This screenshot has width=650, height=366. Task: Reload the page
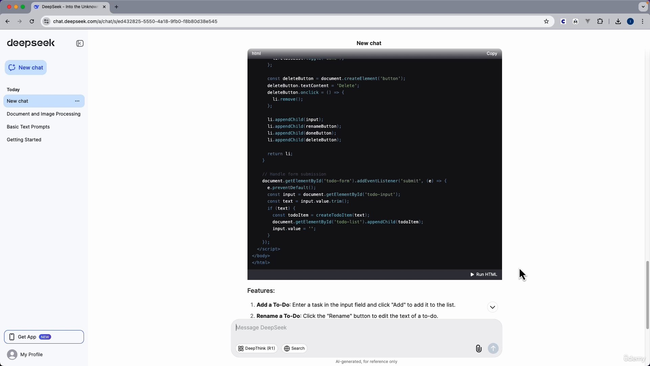point(32,21)
